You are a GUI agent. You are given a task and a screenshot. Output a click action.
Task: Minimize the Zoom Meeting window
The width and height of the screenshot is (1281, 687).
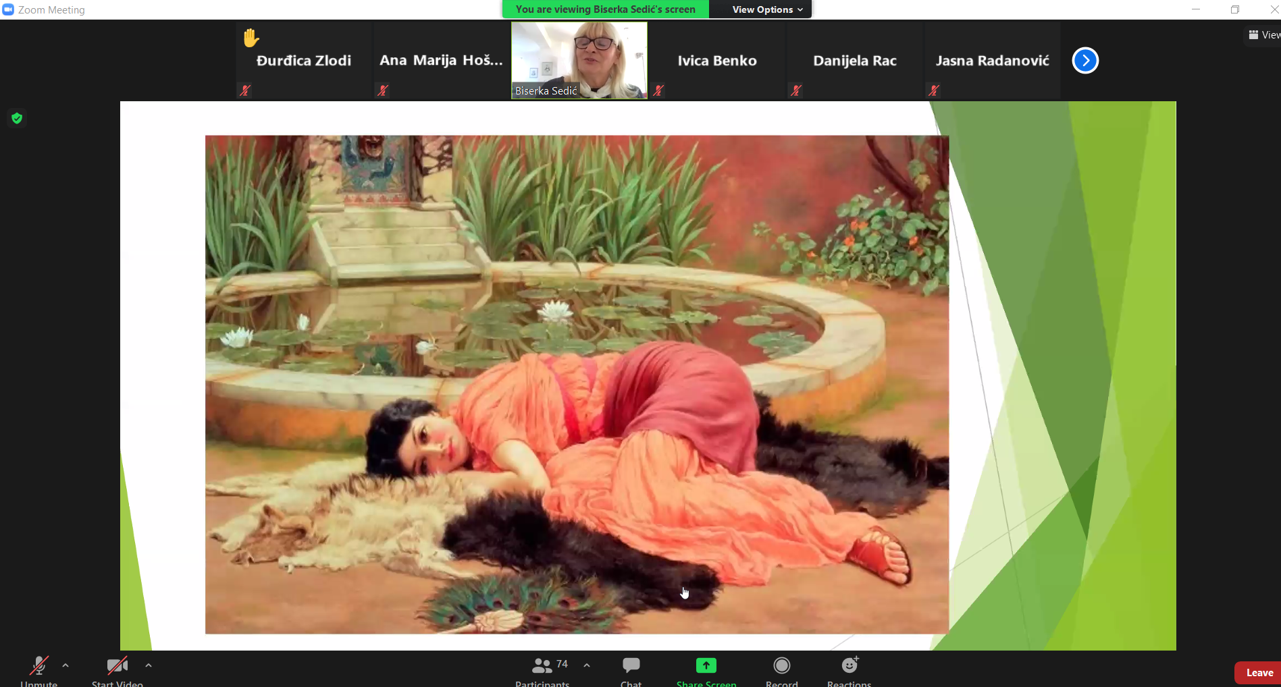(1196, 9)
